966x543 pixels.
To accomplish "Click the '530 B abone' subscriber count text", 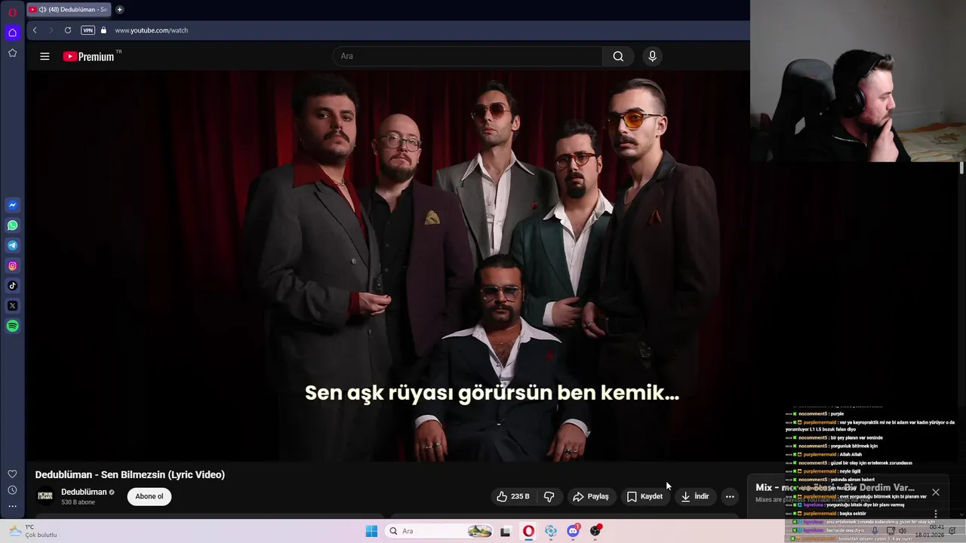I will [78, 502].
